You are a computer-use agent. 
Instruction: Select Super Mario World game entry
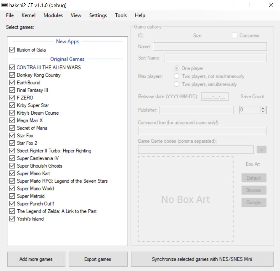click(x=35, y=188)
